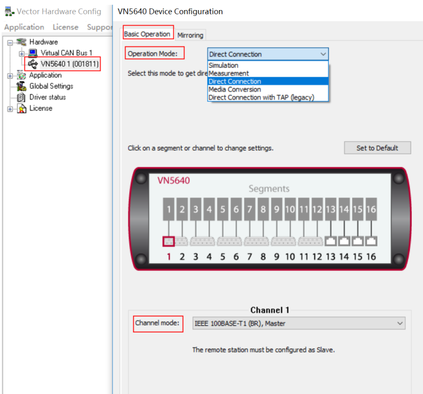Select segment block 8
Image resolution: width=423 pixels, height=394 pixels.
click(x=263, y=209)
